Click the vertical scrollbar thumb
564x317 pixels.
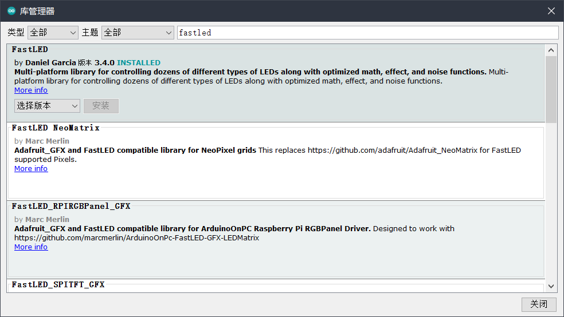click(x=551, y=89)
